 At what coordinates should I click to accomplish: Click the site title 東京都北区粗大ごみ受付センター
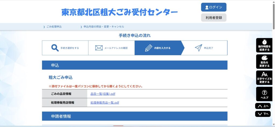pos(120,12)
